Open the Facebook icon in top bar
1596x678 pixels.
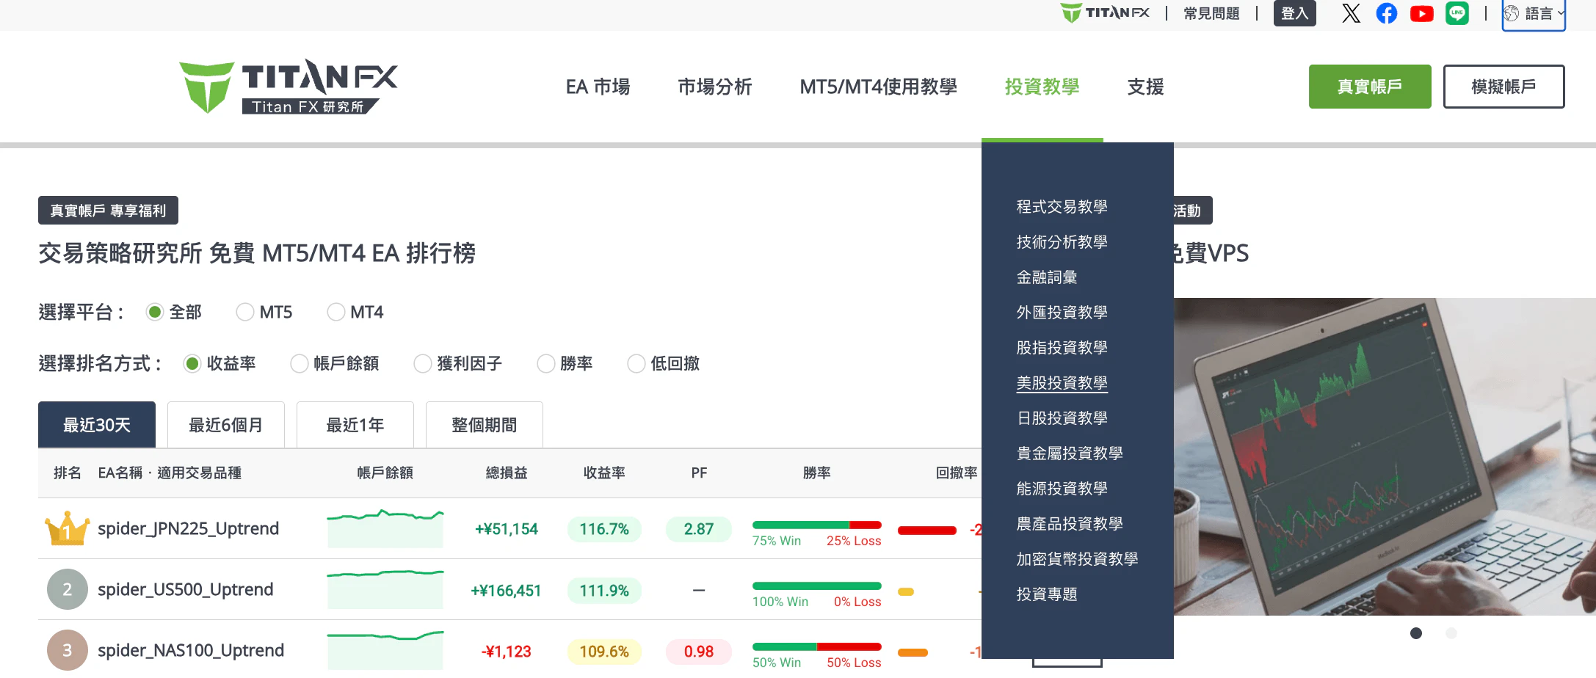1386,13
